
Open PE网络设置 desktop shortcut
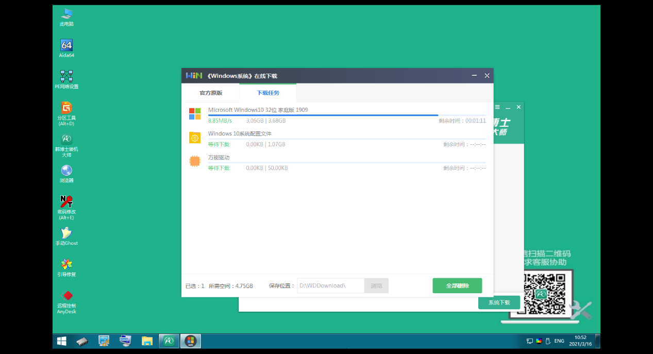[x=66, y=77]
